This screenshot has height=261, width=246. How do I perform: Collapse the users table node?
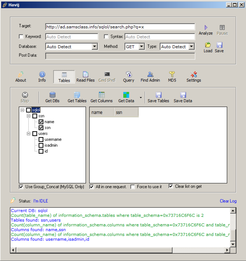[29, 133]
